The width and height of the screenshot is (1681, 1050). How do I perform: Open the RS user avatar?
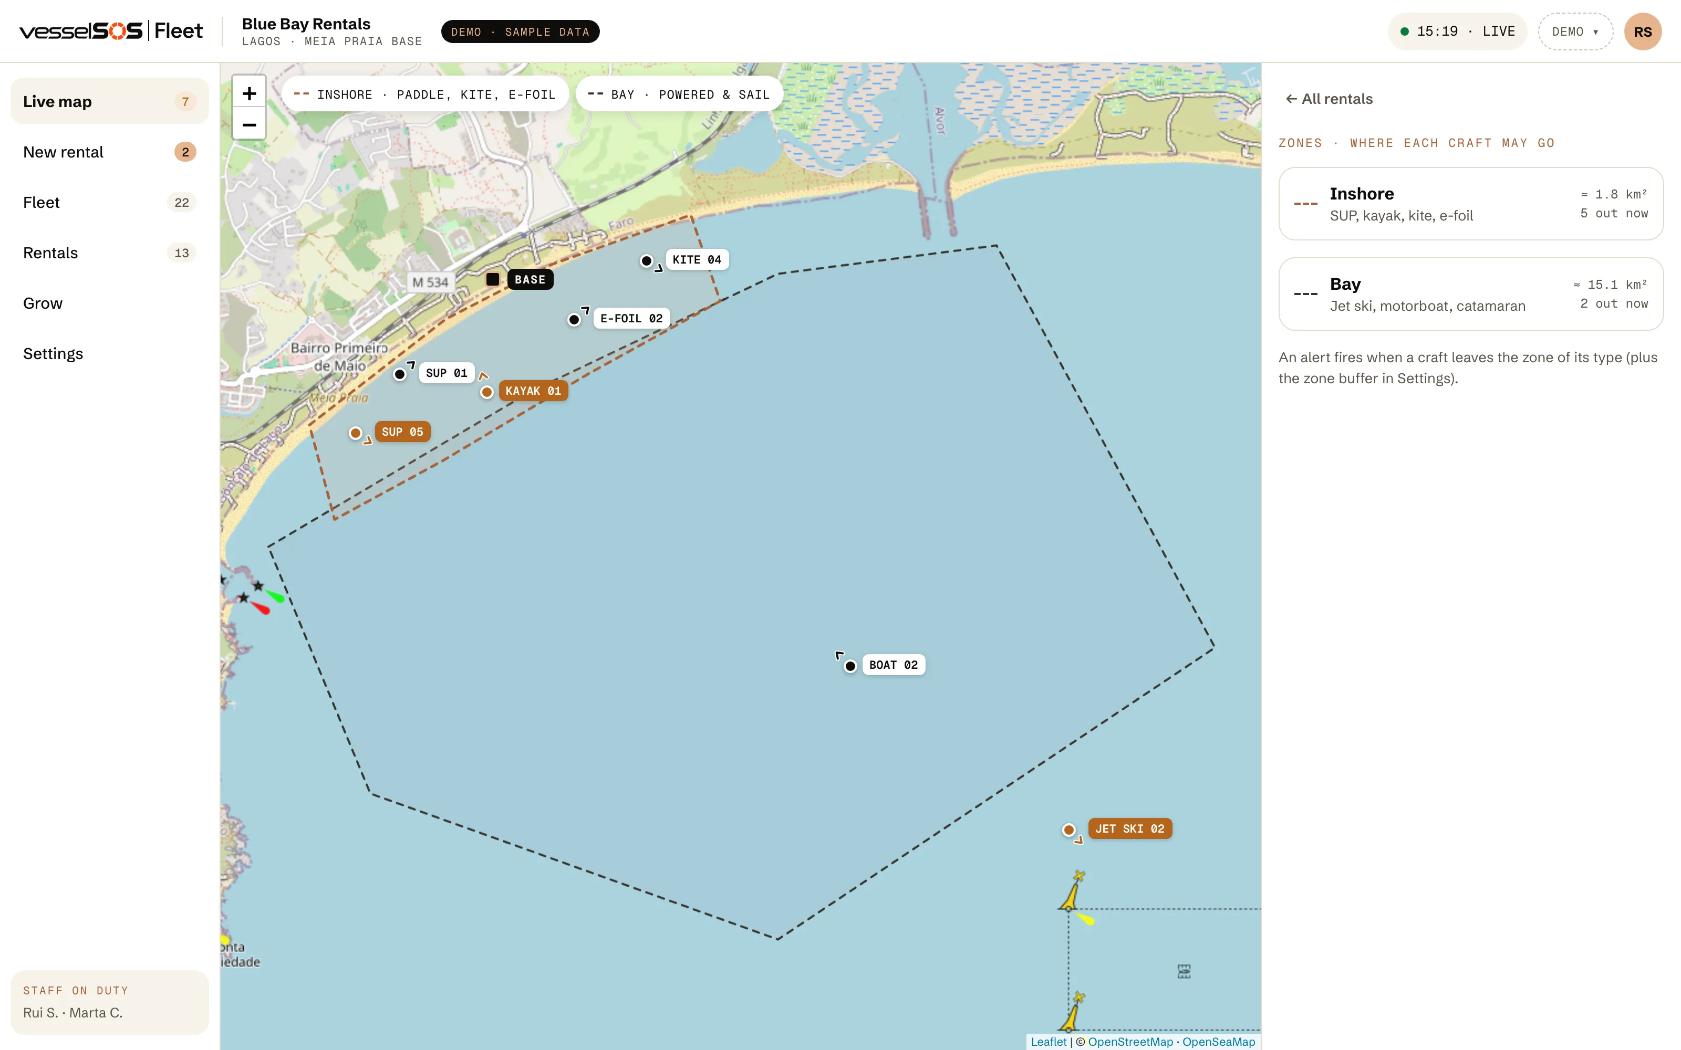tap(1643, 32)
